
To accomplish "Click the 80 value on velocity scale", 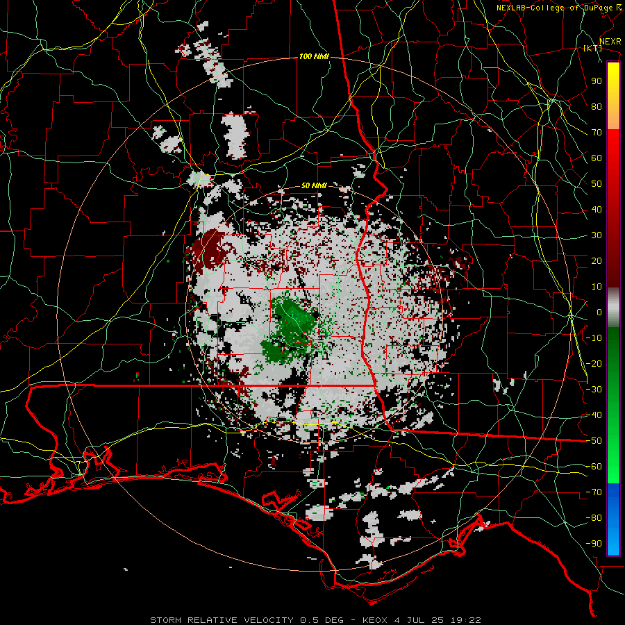I will pyautogui.click(x=597, y=107).
